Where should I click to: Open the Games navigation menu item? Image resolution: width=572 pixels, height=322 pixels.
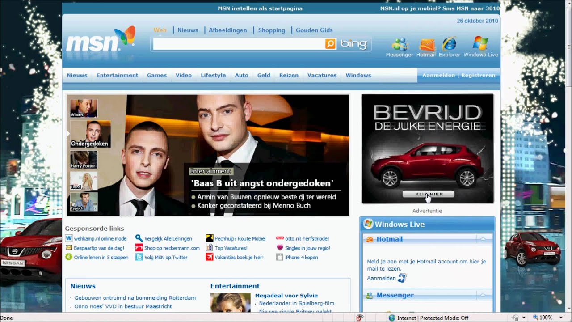point(157,75)
